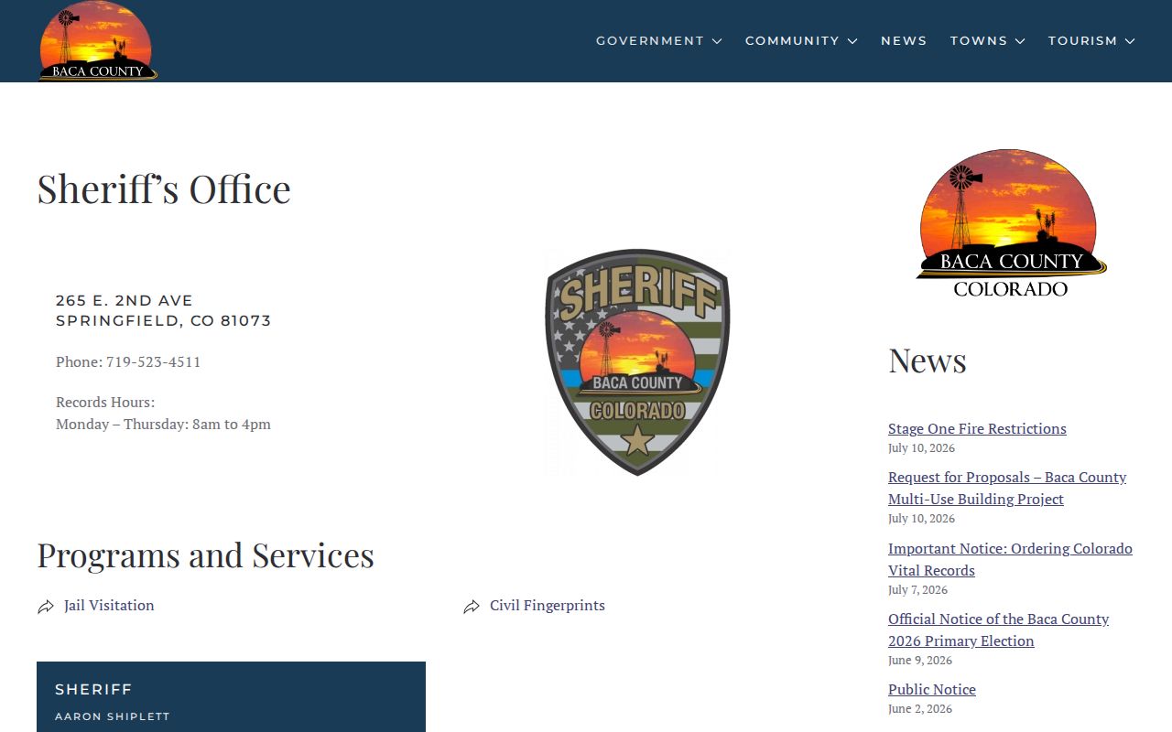
Task: Click the Sheriff badge image
Action: (637, 361)
